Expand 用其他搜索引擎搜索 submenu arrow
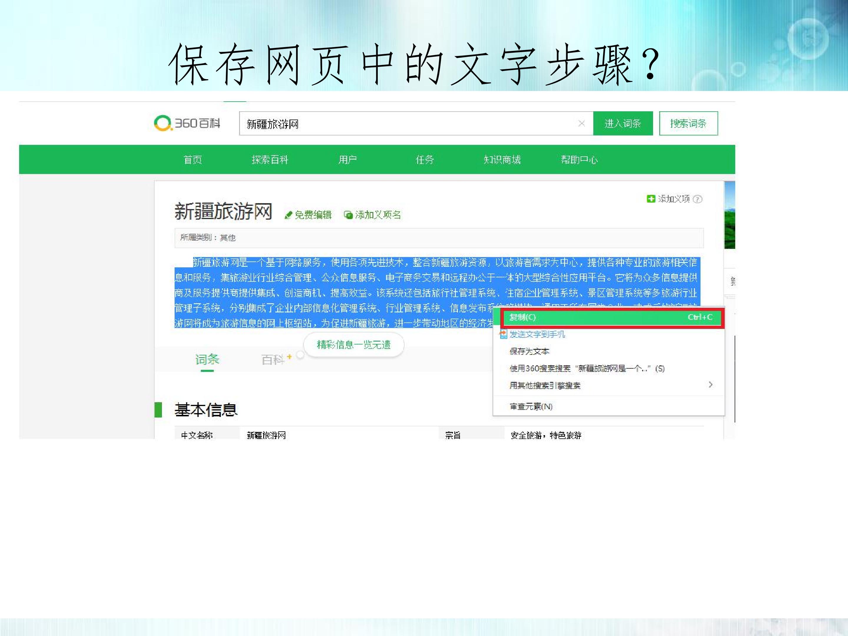This screenshot has height=636, width=848. click(710, 385)
